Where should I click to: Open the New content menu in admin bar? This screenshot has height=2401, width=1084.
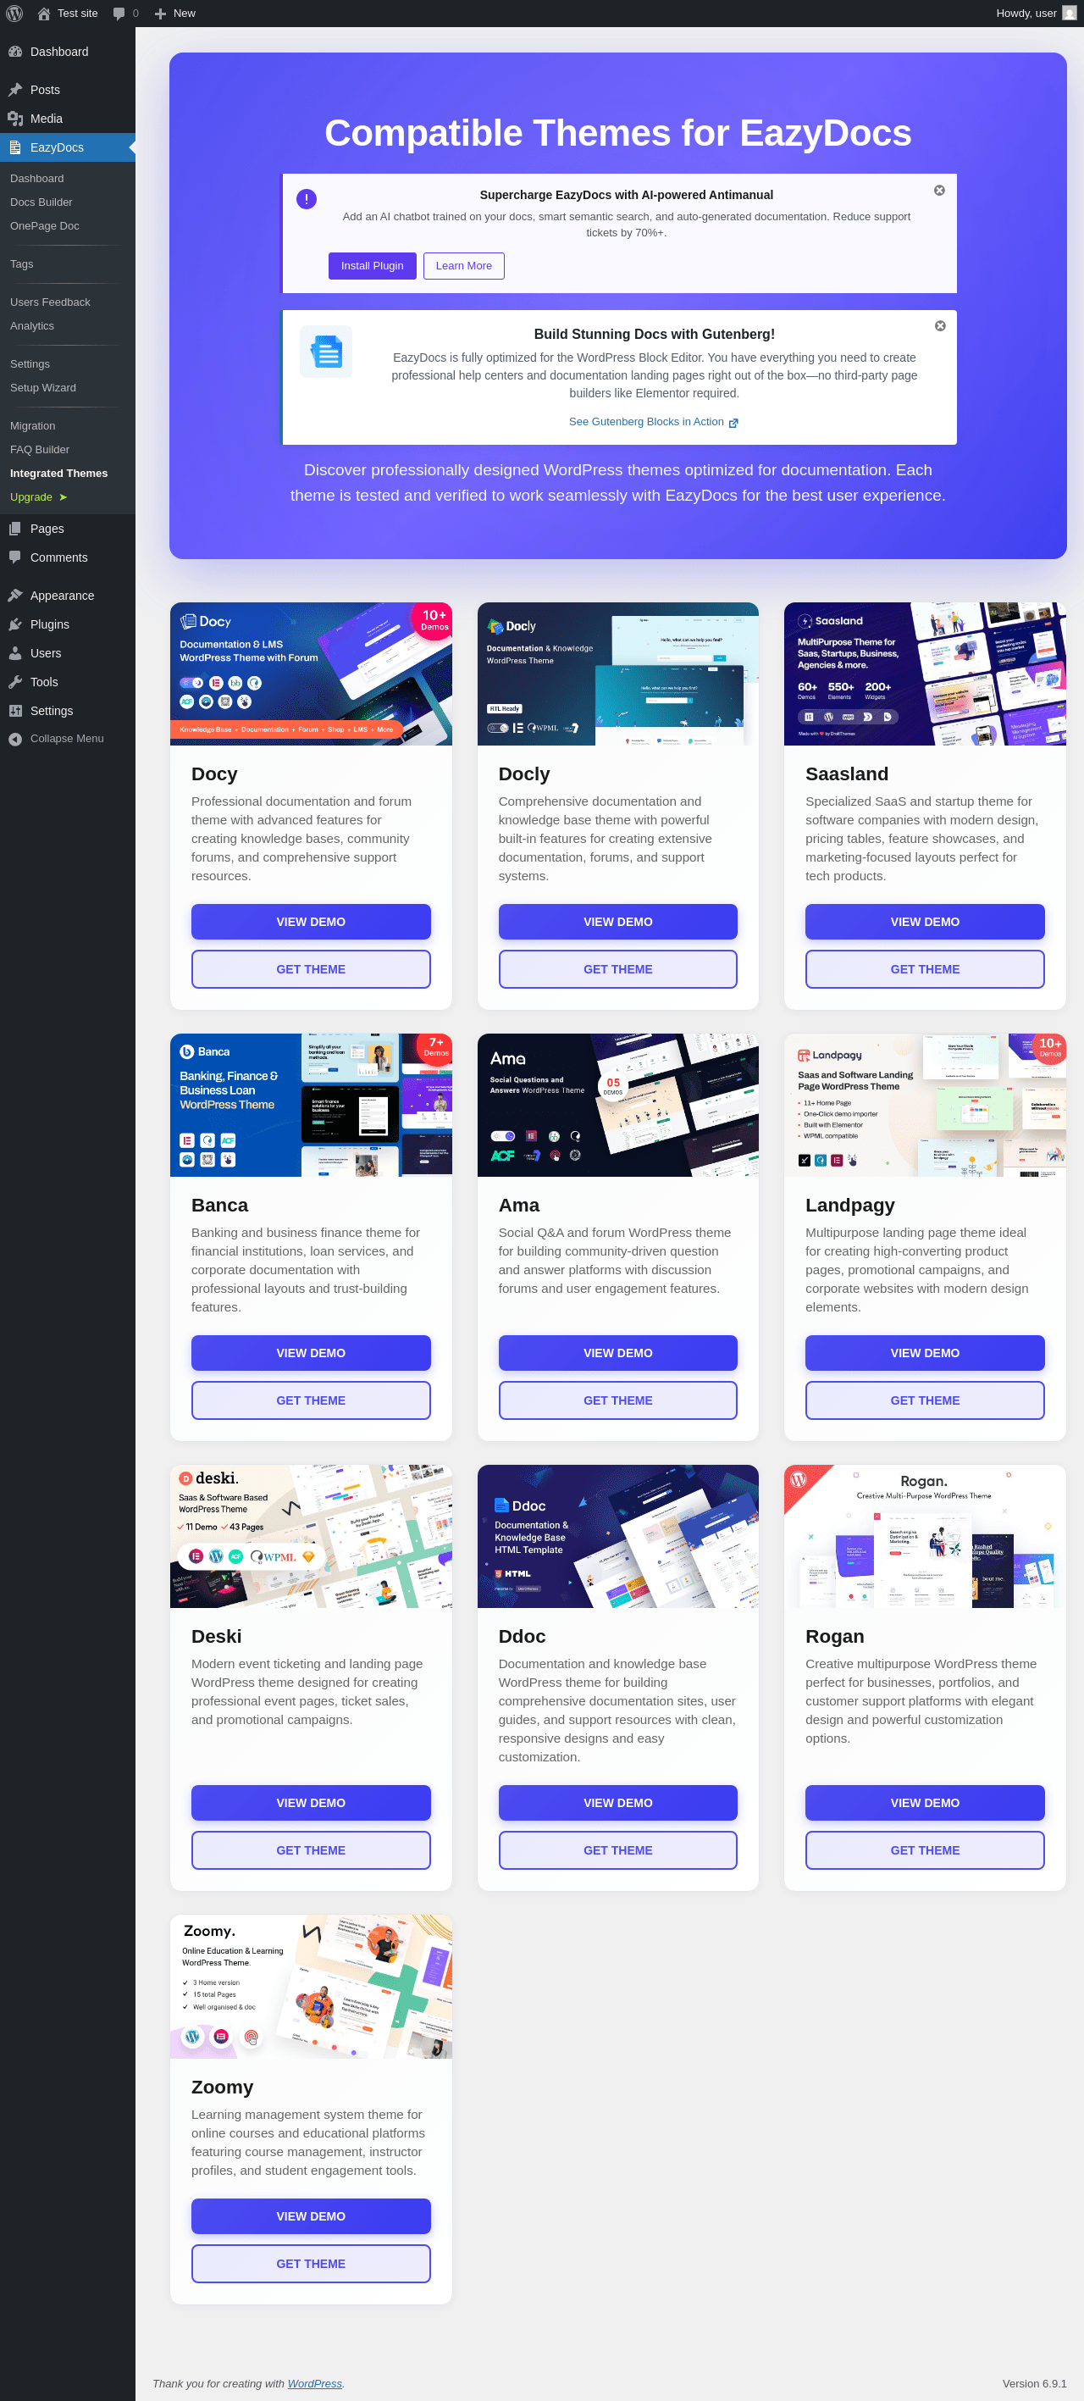click(174, 13)
